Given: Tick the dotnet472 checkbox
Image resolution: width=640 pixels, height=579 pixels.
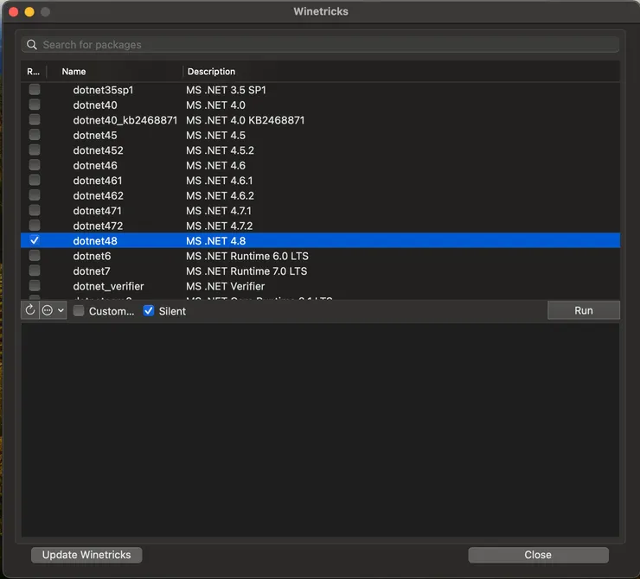Looking at the screenshot, I should pyautogui.click(x=35, y=225).
